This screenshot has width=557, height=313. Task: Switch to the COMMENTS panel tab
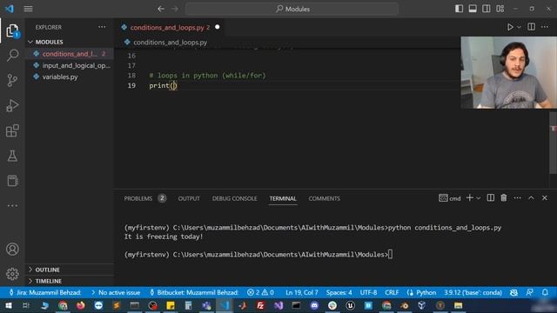click(325, 199)
